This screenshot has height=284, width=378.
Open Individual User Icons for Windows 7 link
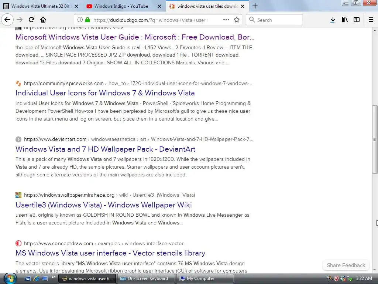pyautogui.click(x=105, y=93)
